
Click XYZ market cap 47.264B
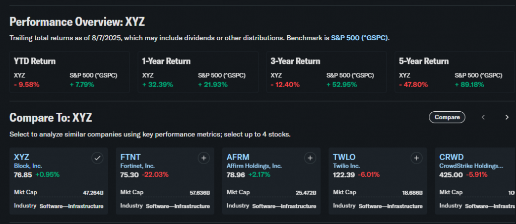[x=93, y=193]
